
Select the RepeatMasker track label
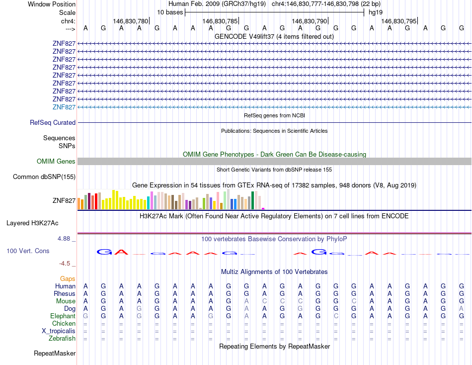point(55,353)
